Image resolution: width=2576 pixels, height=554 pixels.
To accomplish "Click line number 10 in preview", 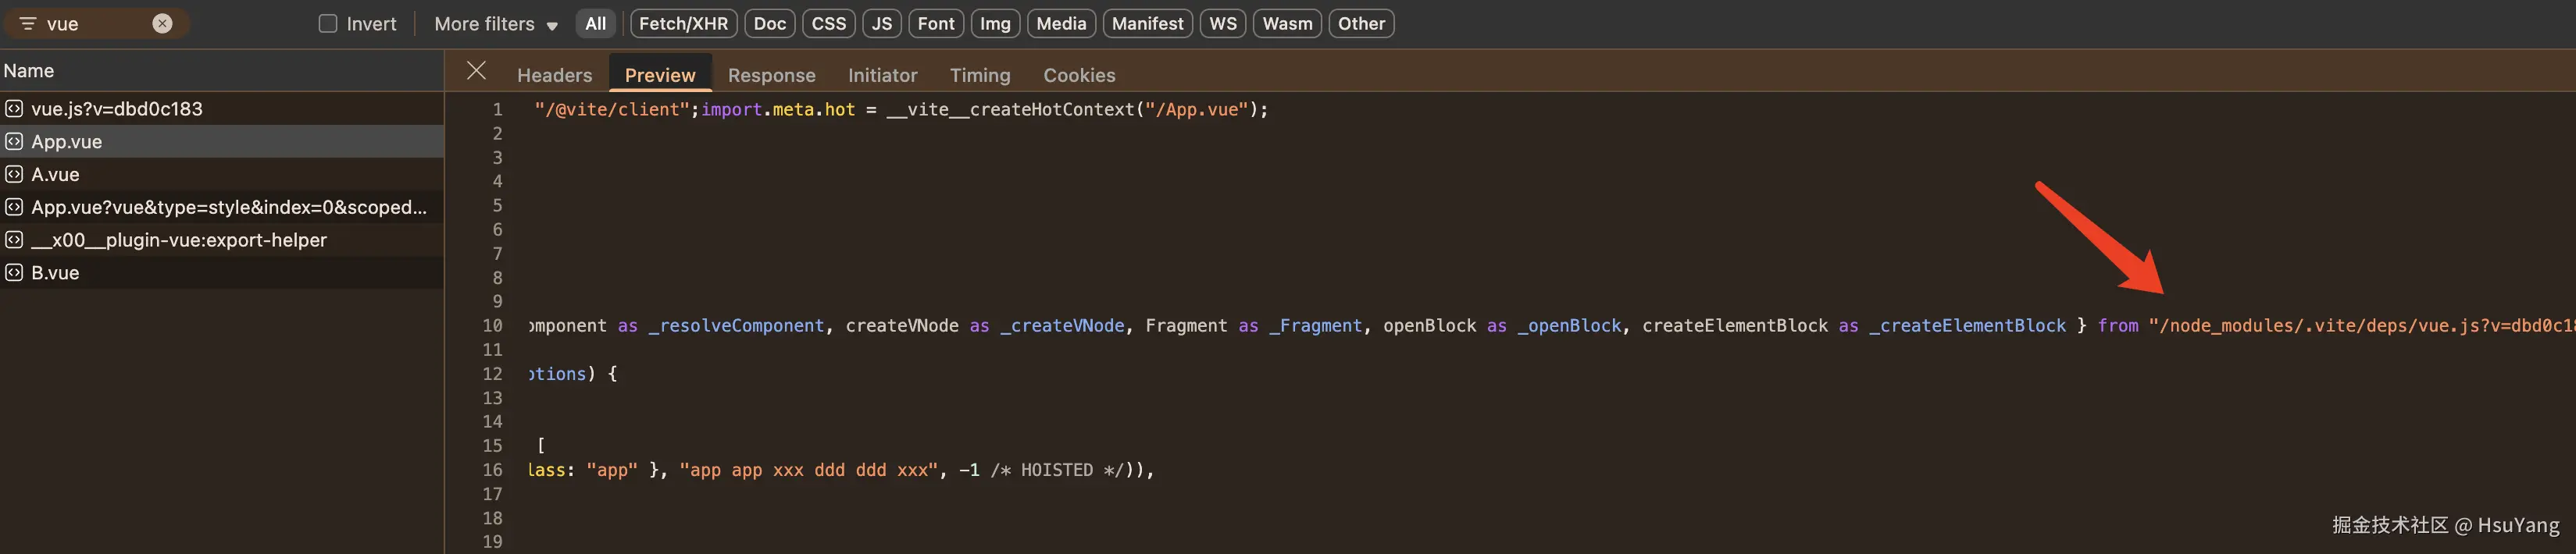I will coord(492,326).
